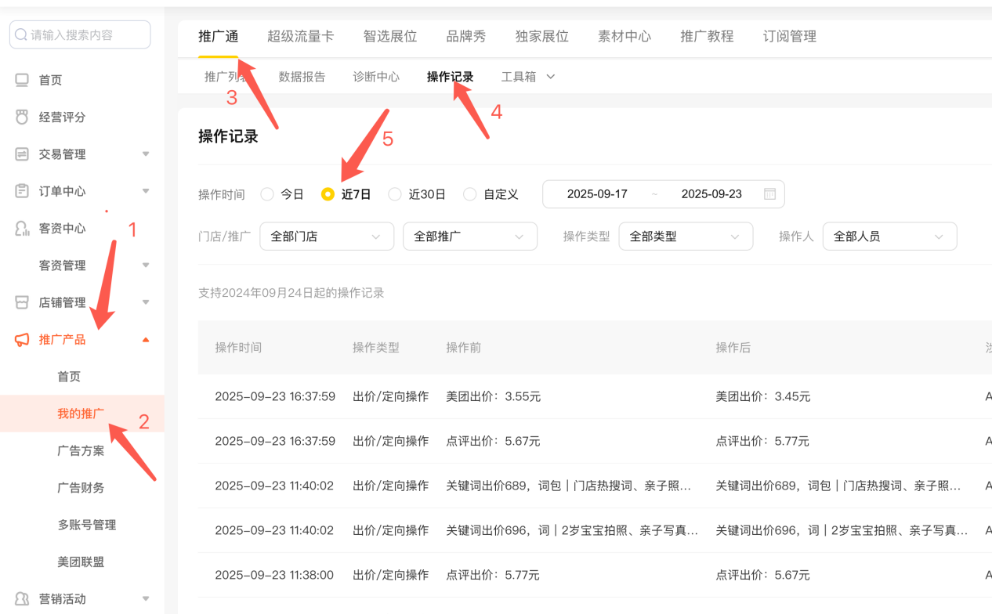Open 多账号管理 in the sidebar
The height and width of the screenshot is (614, 992).
pyautogui.click(x=87, y=525)
